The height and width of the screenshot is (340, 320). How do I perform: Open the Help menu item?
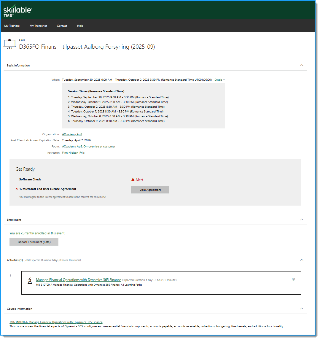point(80,26)
